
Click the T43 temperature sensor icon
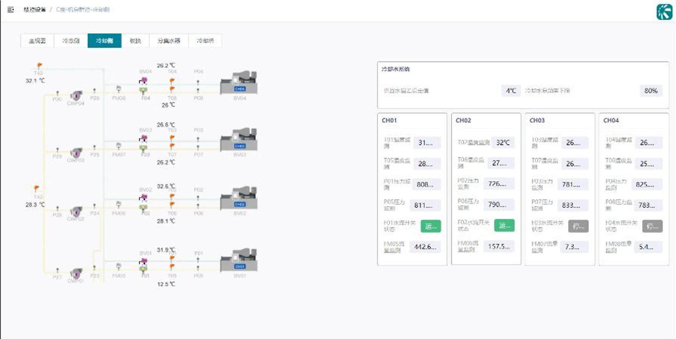(39, 65)
